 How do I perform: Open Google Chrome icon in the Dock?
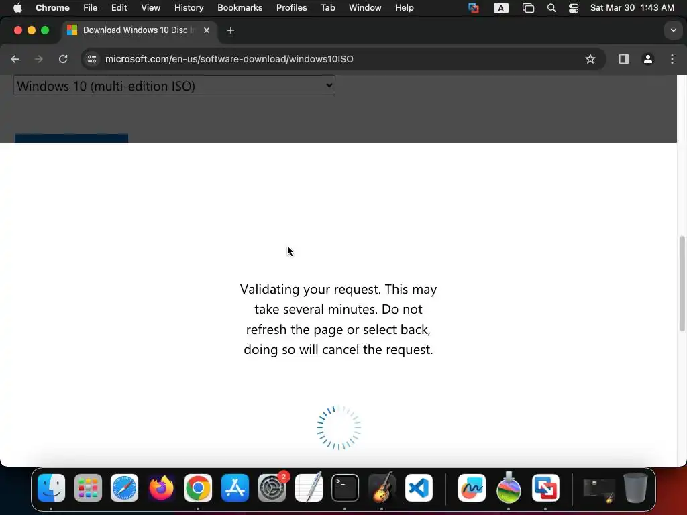(198, 488)
